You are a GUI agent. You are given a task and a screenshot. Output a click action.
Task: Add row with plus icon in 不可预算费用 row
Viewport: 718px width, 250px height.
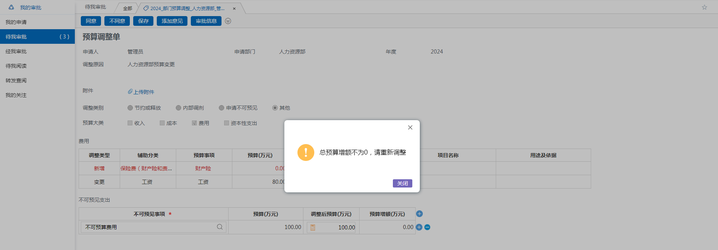point(419,227)
